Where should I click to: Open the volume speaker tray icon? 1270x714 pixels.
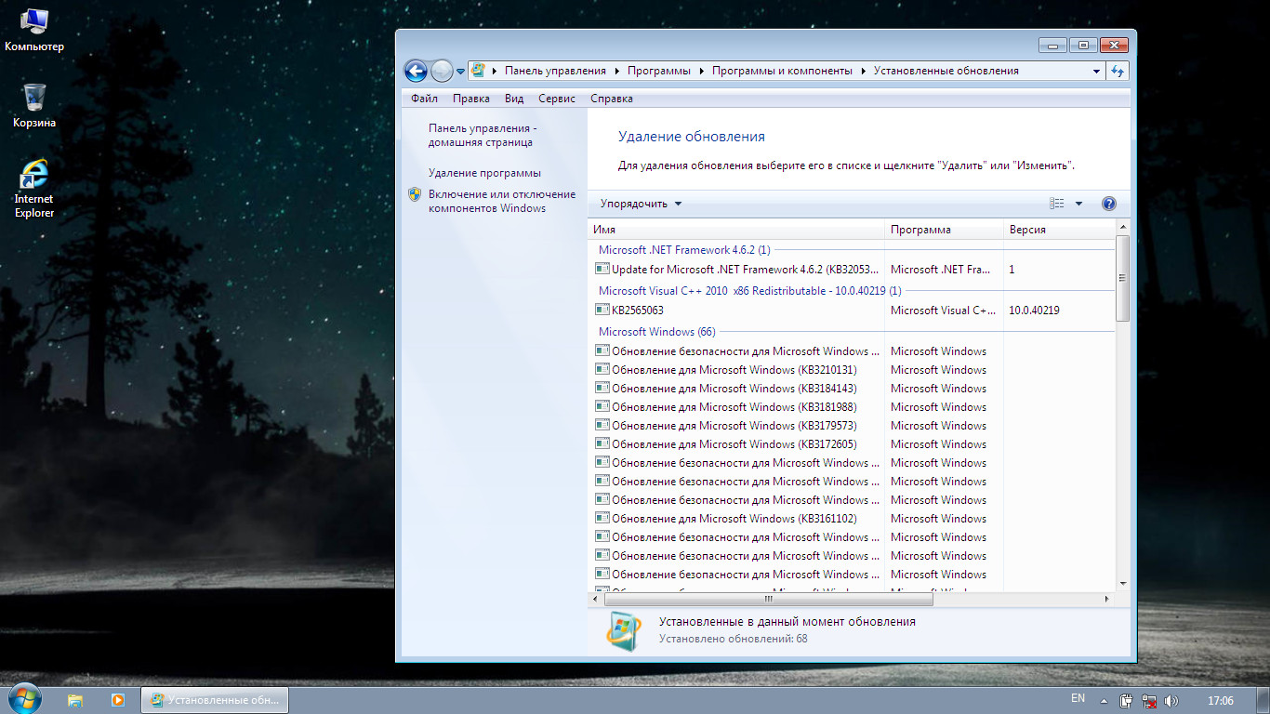pos(1171,700)
